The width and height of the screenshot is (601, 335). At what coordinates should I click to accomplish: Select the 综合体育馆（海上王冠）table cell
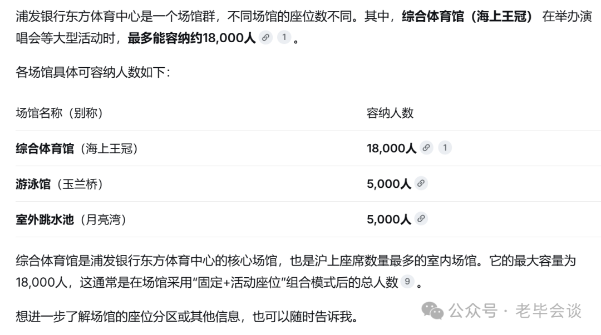pyautogui.click(x=77, y=148)
